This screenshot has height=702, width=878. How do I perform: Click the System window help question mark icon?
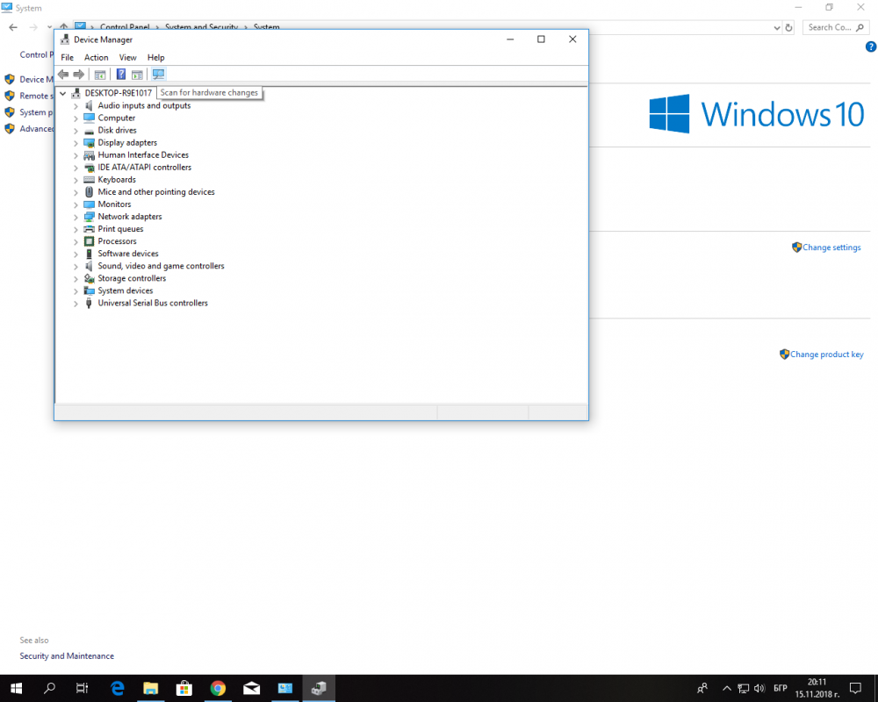click(x=871, y=47)
